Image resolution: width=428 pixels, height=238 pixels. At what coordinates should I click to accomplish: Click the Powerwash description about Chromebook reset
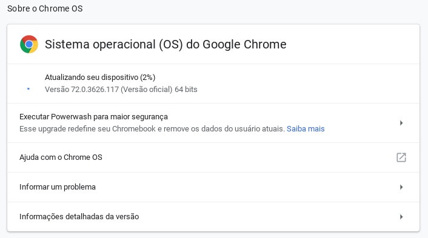click(152, 128)
